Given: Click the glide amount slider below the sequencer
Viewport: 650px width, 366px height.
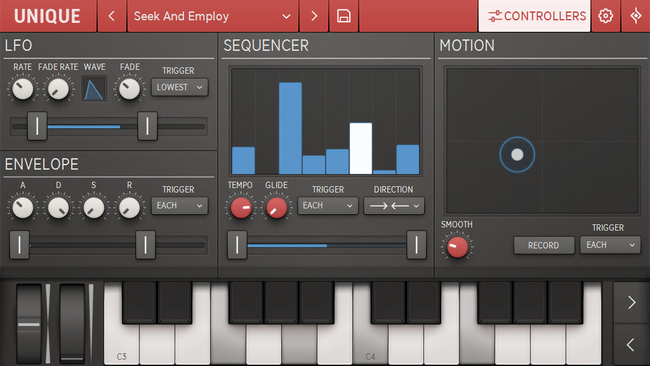Looking at the screenshot, I should (327, 245).
